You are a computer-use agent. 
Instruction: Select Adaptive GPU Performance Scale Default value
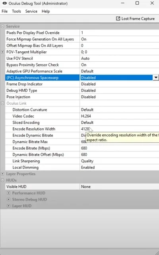coord(119,71)
